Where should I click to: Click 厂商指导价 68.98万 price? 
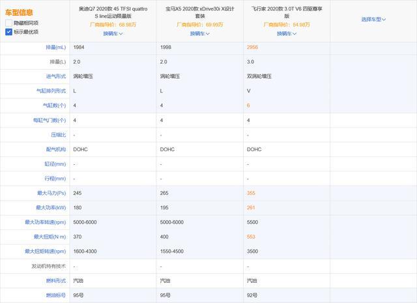coord(113,25)
